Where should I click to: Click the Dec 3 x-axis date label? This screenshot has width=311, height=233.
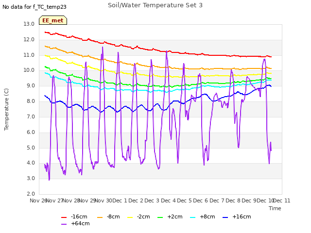pyautogui.click(x=152, y=200)
